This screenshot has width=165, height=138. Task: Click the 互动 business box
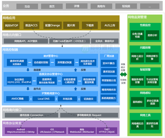pyautogui.click(x=27, y=6)
